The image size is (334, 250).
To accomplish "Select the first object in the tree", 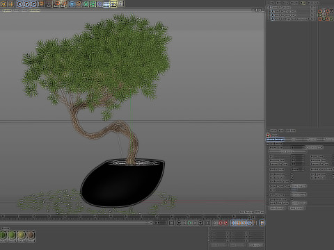I will [x=281, y=7].
